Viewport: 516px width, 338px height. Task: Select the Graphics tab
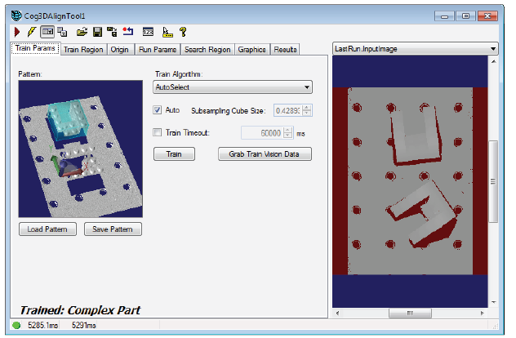point(251,49)
